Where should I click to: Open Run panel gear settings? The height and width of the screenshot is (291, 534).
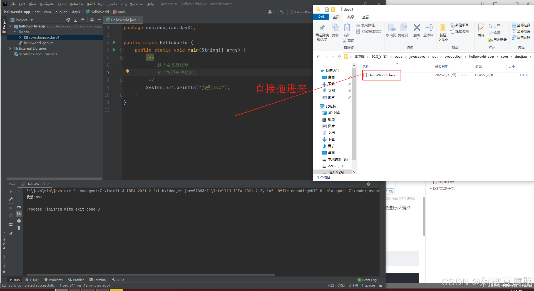point(369,184)
